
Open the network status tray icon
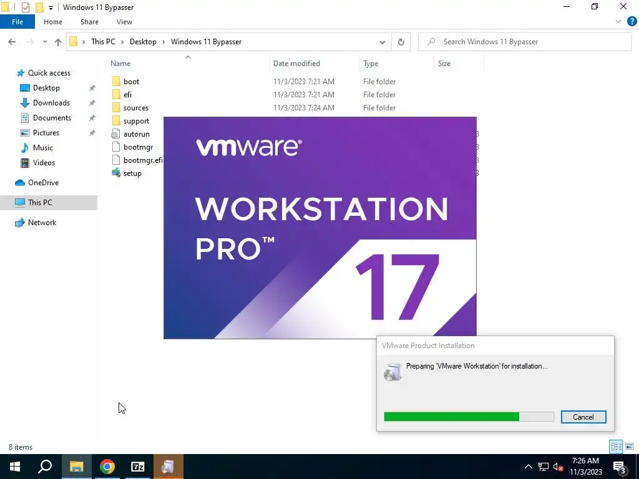point(544,467)
